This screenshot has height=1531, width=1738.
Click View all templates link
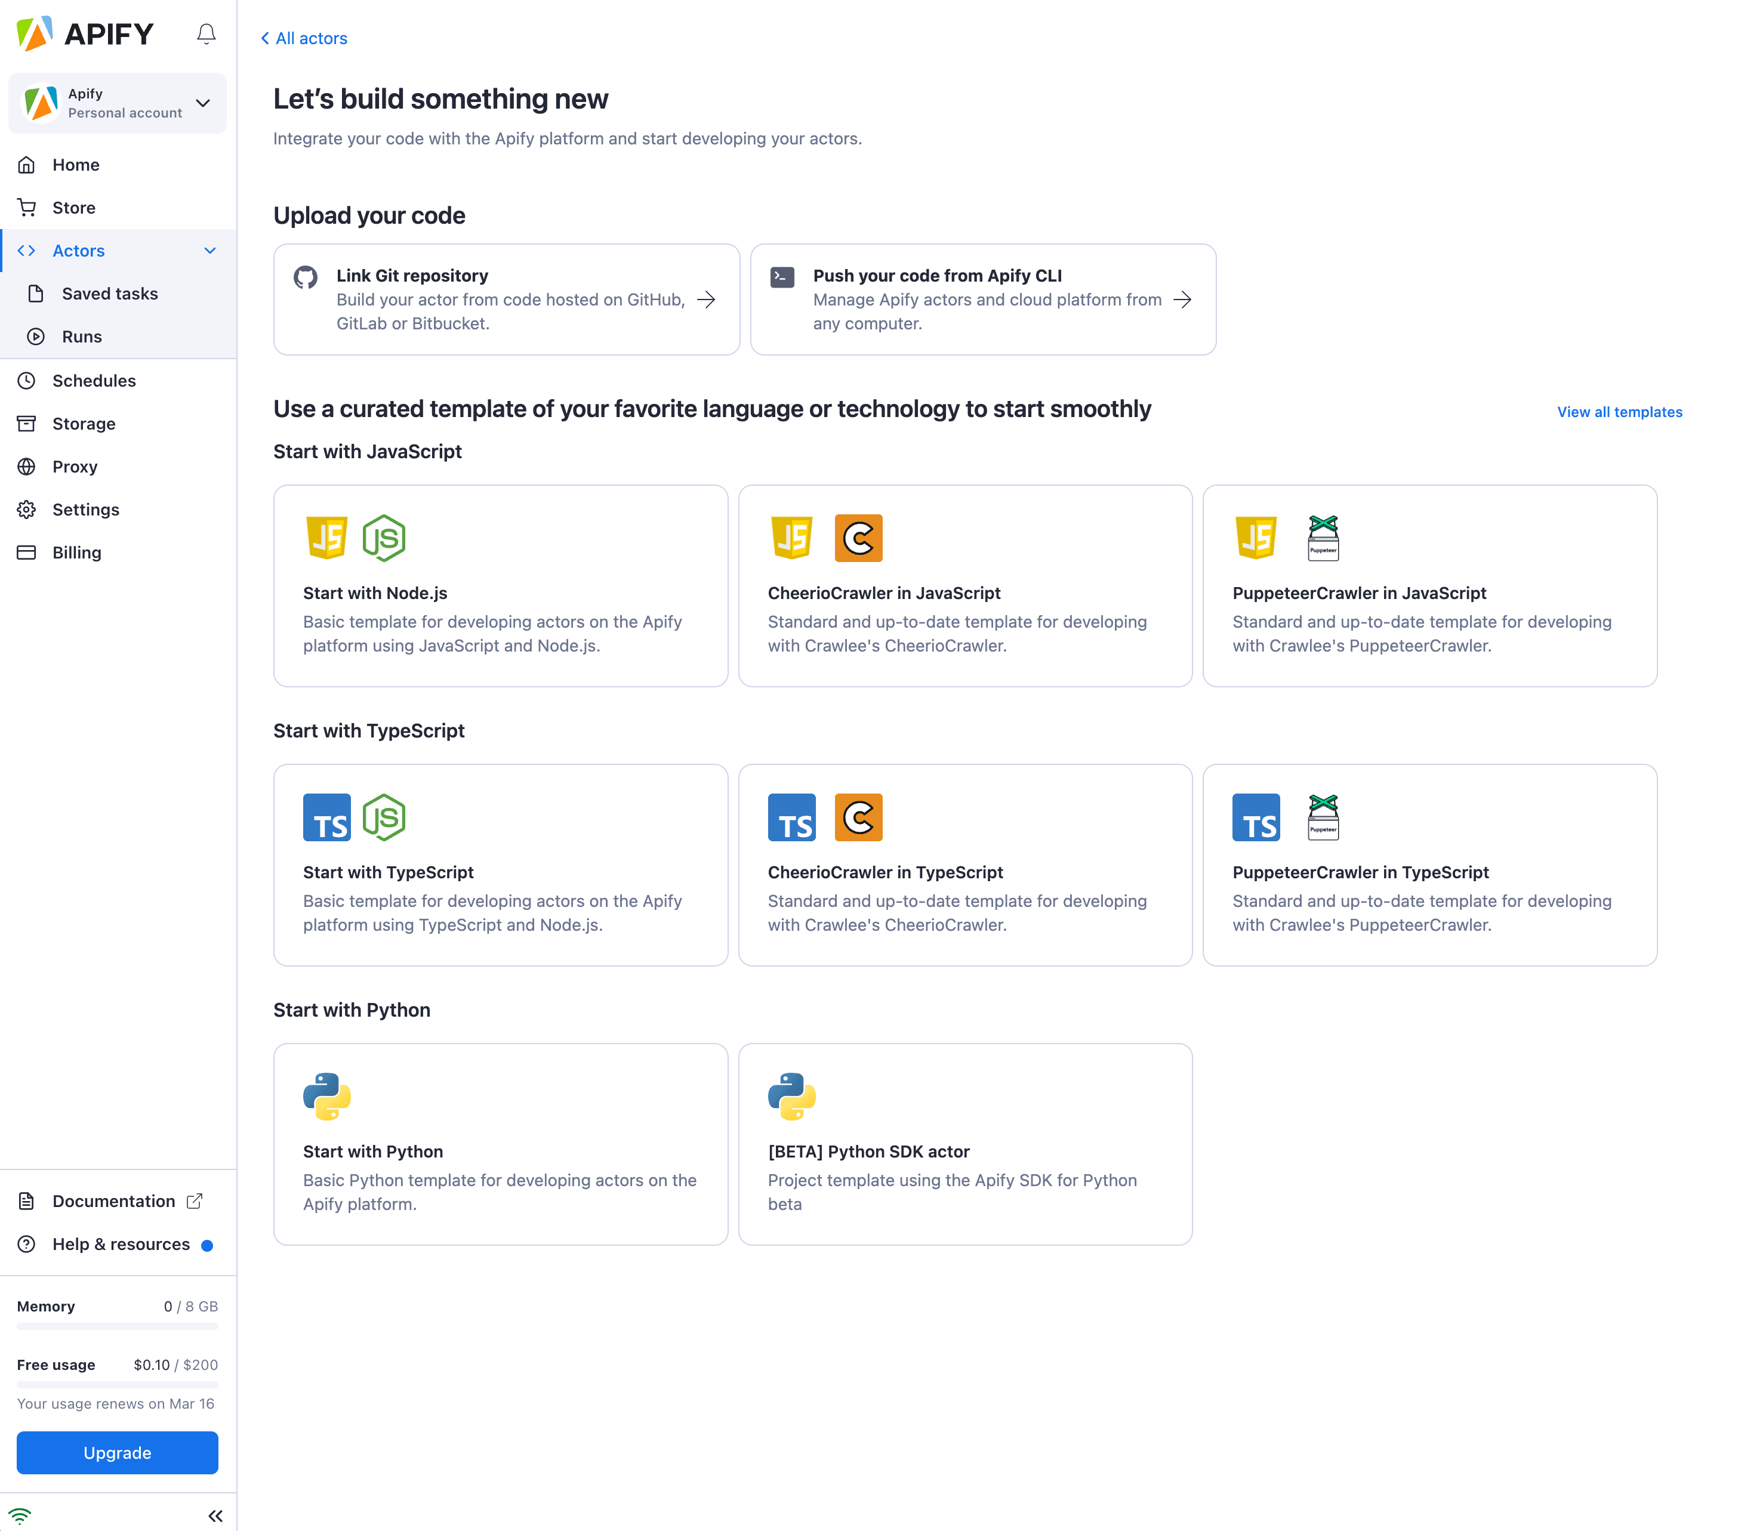1621,412
